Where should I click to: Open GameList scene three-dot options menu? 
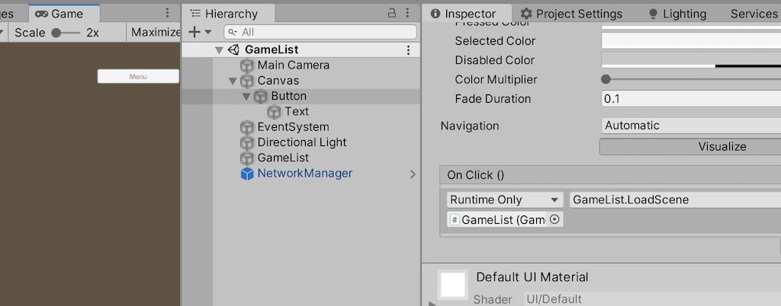tap(407, 50)
